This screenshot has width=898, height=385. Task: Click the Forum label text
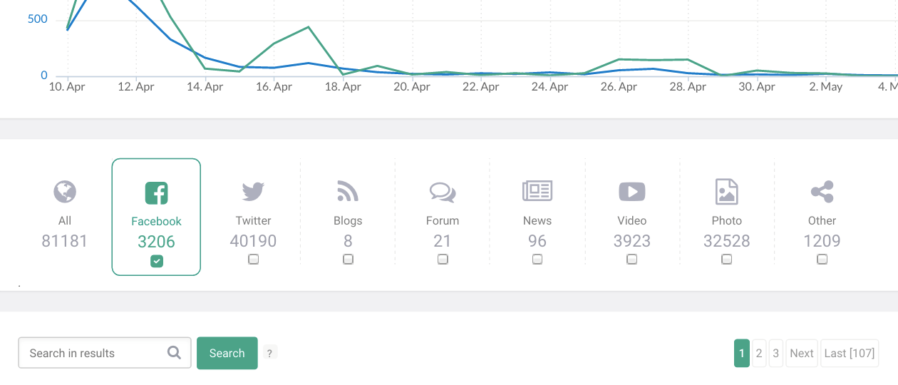(443, 220)
